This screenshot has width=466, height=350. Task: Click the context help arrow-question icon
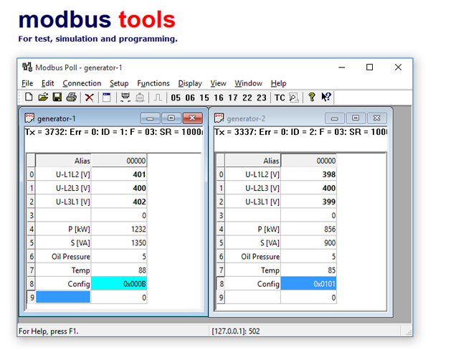(x=326, y=97)
